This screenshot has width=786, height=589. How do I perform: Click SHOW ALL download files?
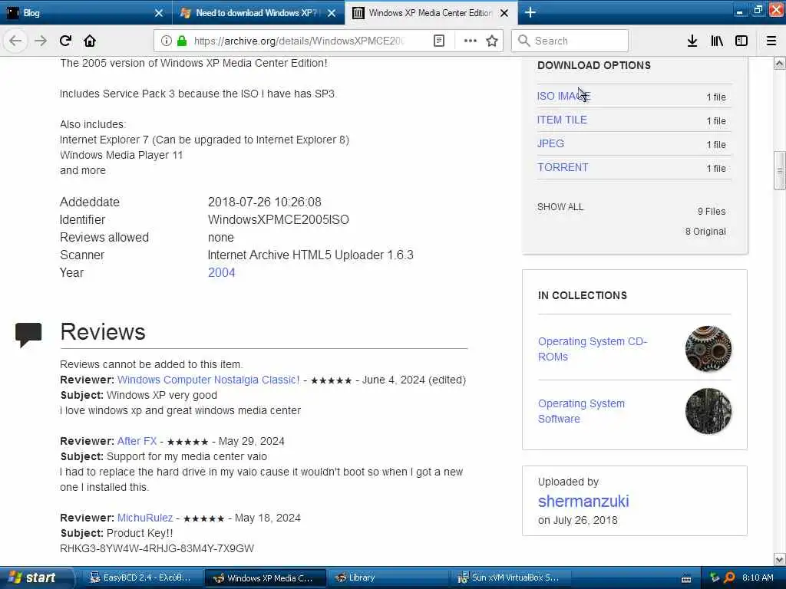[560, 207]
